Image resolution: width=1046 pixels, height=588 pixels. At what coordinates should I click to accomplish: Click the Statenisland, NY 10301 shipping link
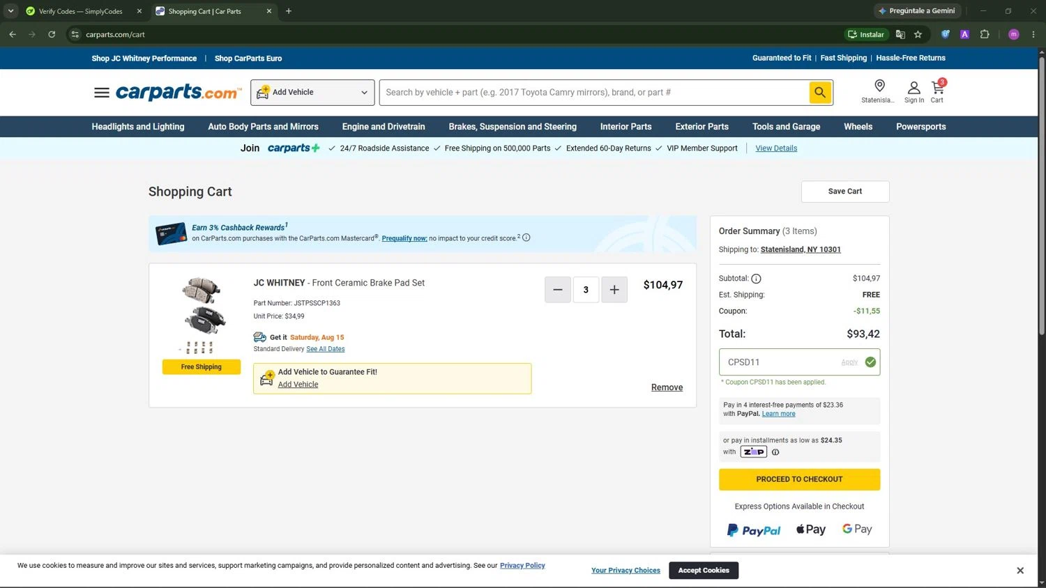click(x=801, y=249)
